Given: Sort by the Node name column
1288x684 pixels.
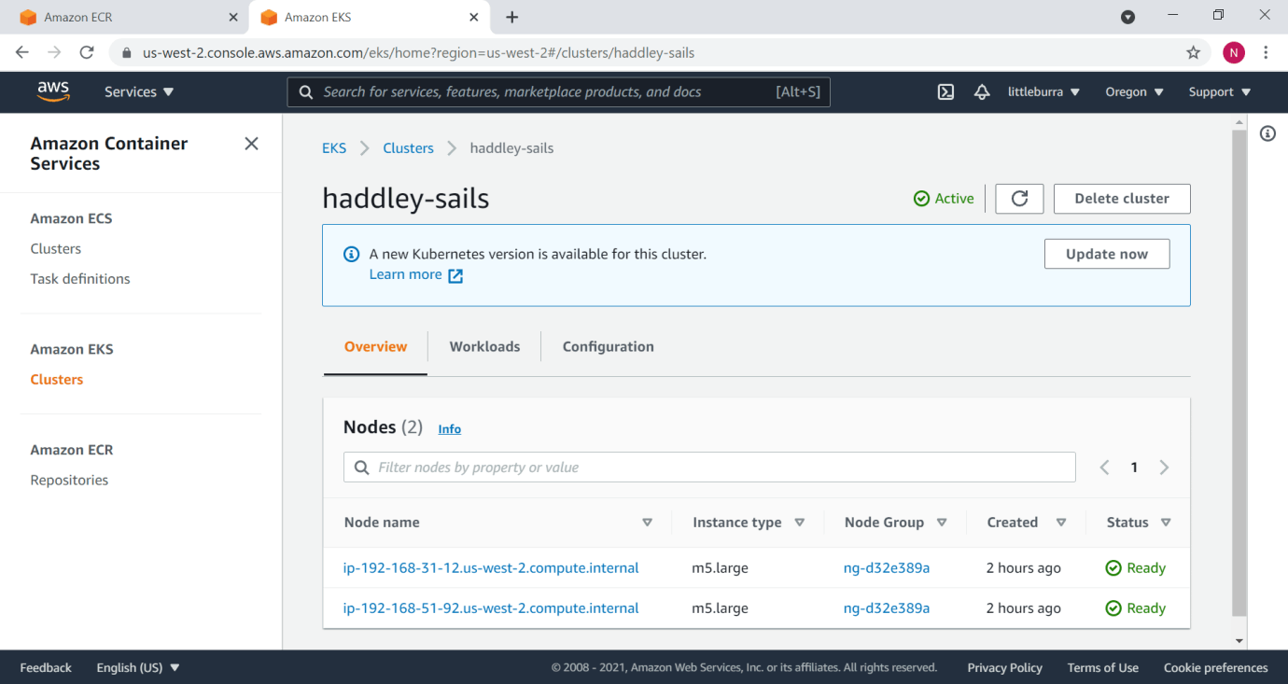Looking at the screenshot, I should [647, 523].
